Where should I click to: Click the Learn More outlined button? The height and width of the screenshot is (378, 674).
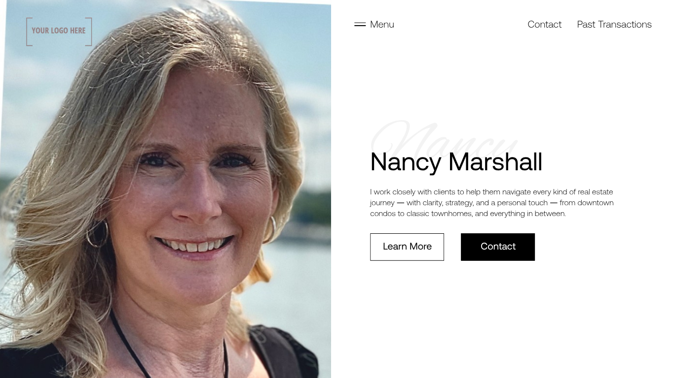(x=407, y=247)
